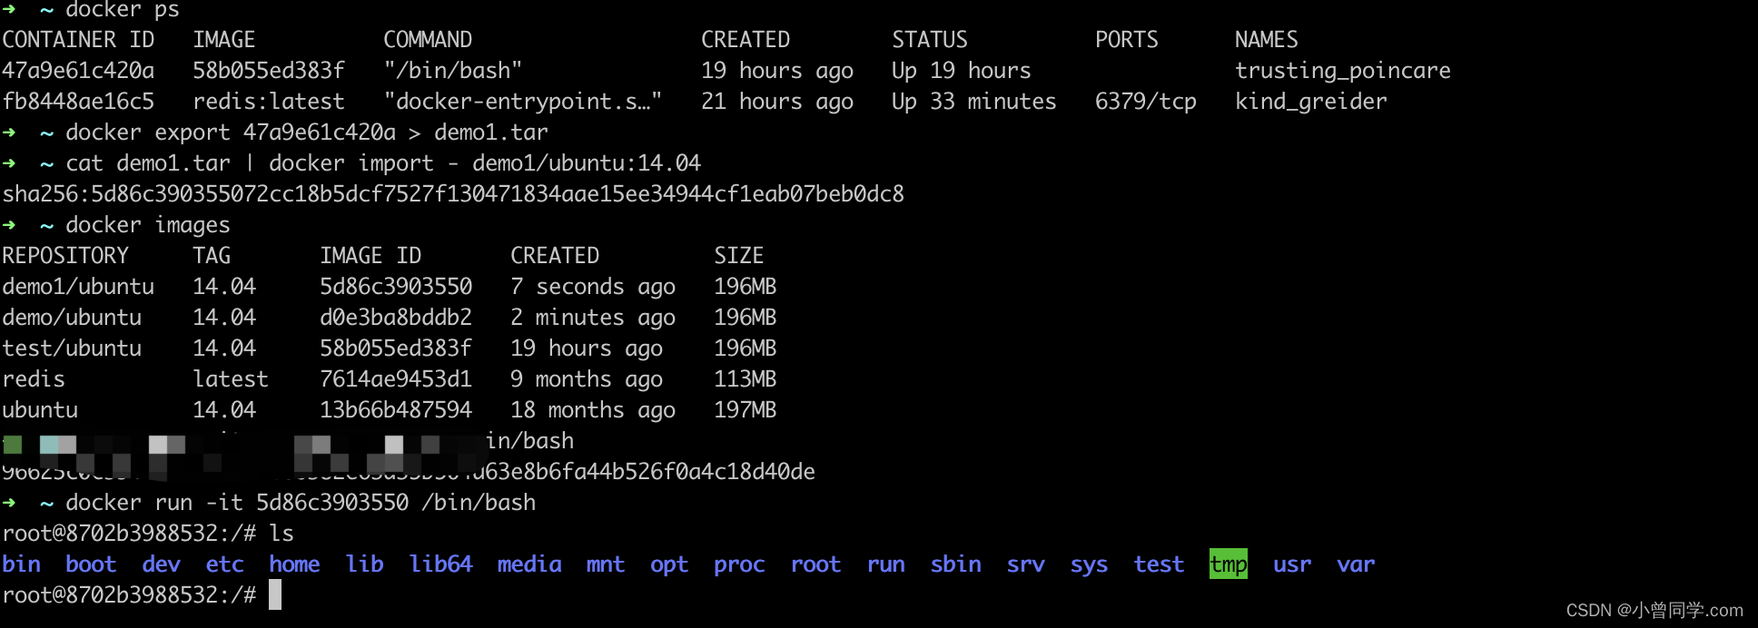Click the 'usr' directory
The height and width of the screenshot is (628, 1758).
(x=1292, y=564)
